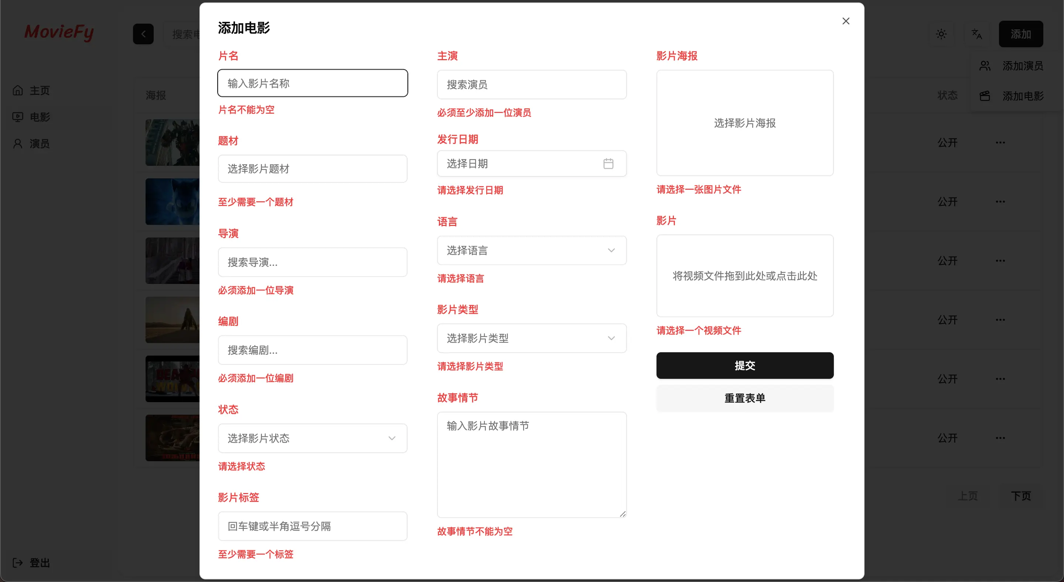The width and height of the screenshot is (1064, 582).
Task: Click the language translate icon
Action: pos(976,34)
